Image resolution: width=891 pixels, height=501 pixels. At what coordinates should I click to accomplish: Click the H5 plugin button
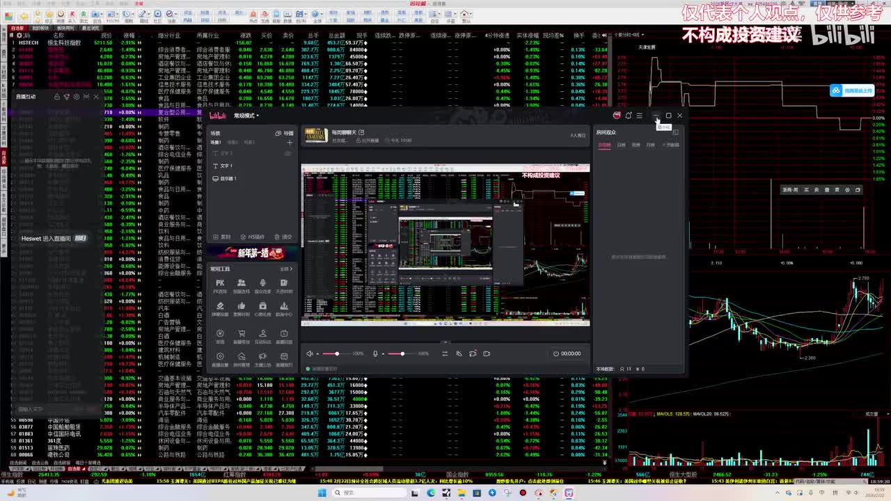coord(253,237)
